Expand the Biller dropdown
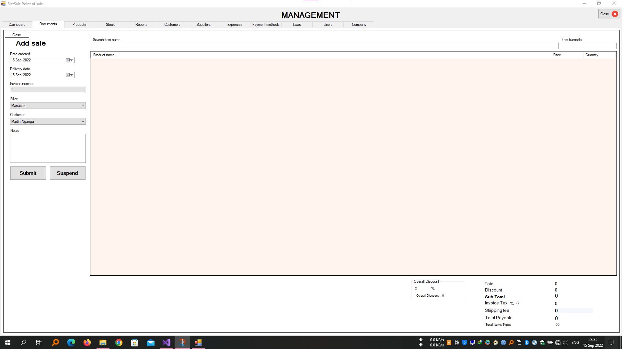The image size is (622, 349). click(x=83, y=106)
